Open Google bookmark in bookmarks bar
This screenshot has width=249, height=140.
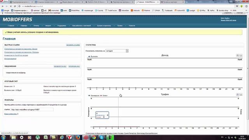5,10
